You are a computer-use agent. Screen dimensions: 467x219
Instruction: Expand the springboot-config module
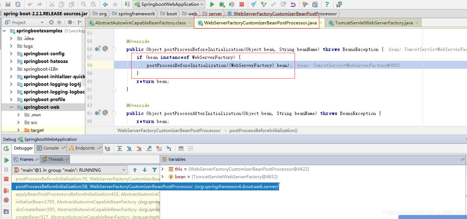tap(11, 53)
